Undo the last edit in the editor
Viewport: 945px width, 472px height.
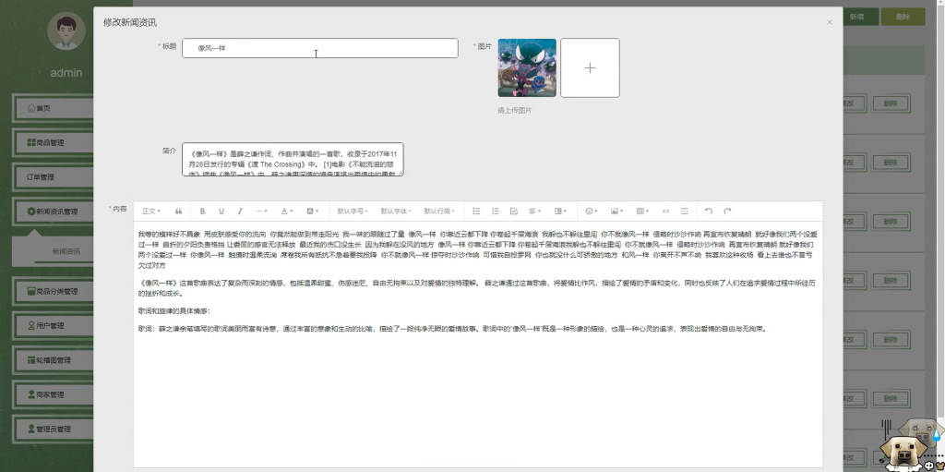coord(709,212)
